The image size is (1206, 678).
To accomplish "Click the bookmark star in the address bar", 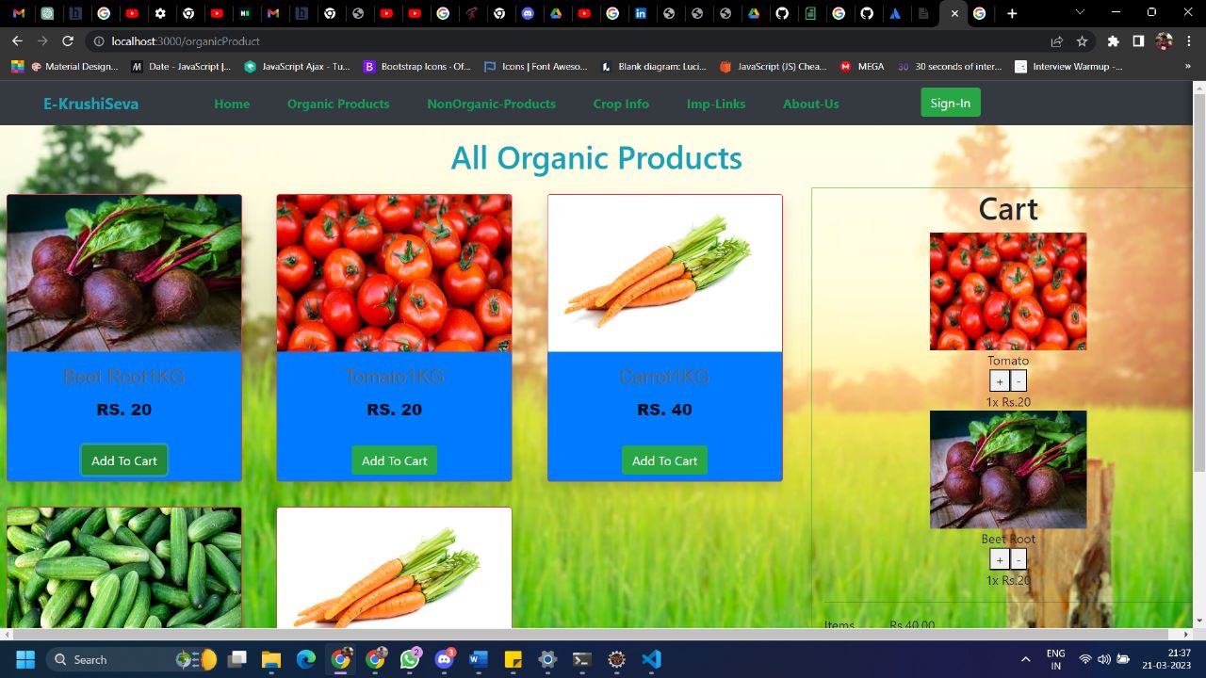I will (x=1082, y=40).
